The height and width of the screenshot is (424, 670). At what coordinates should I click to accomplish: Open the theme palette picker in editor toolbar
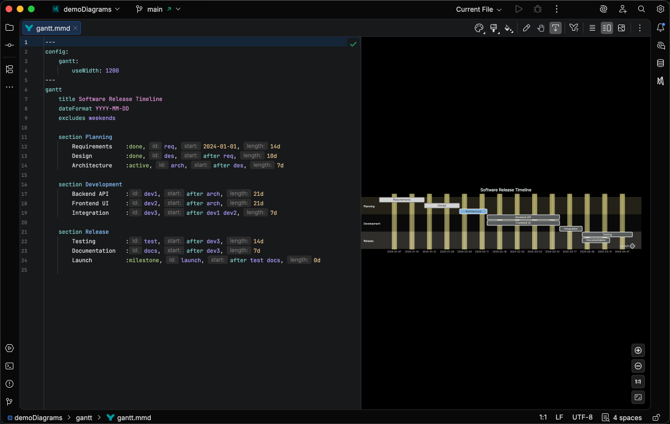(x=478, y=28)
